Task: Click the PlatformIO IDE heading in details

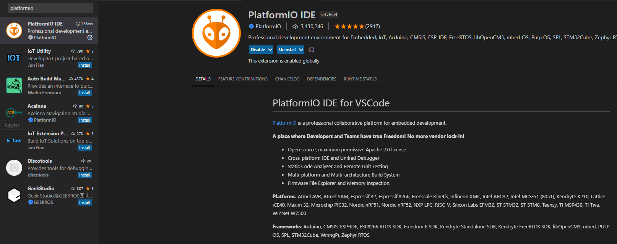Action: point(282,15)
